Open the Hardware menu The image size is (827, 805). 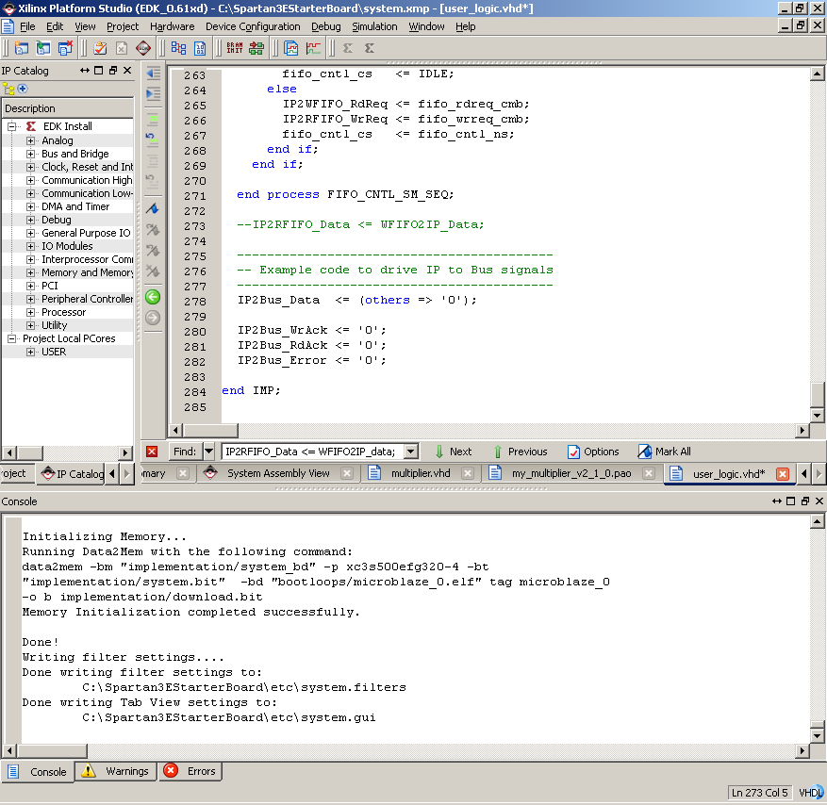click(x=172, y=26)
